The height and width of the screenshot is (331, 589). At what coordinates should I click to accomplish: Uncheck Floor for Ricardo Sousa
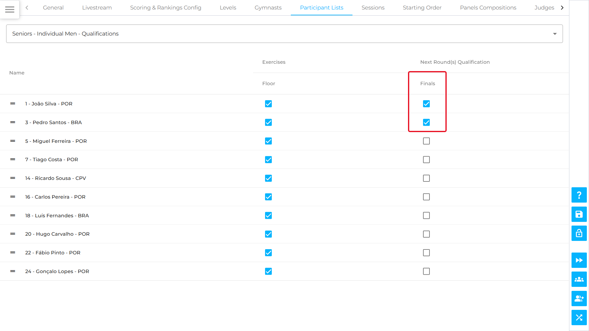pos(268,178)
